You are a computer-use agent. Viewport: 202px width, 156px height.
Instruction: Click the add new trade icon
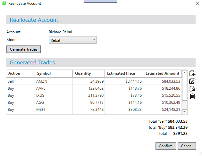click(x=192, y=73)
